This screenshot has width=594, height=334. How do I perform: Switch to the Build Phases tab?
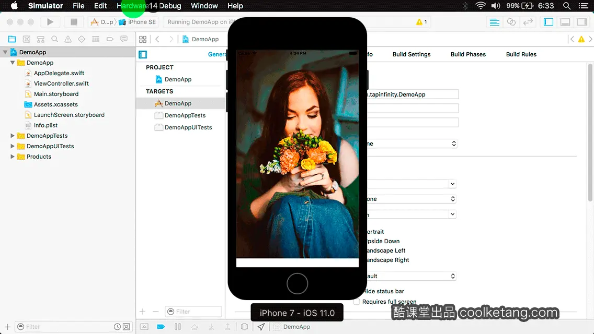[x=468, y=54]
